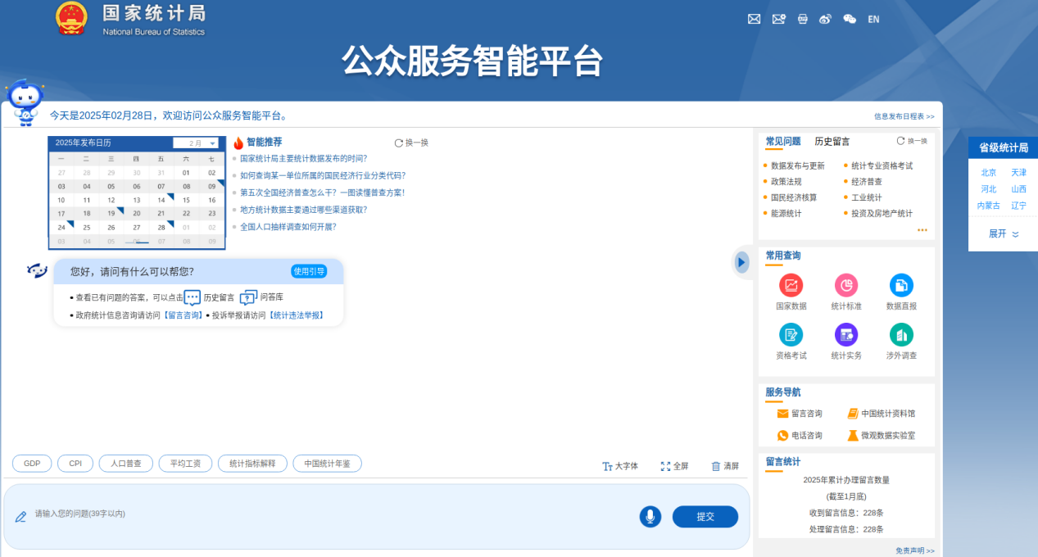Image resolution: width=1038 pixels, height=557 pixels.
Task: Click the question input text field
Action: pyautogui.click(x=328, y=514)
